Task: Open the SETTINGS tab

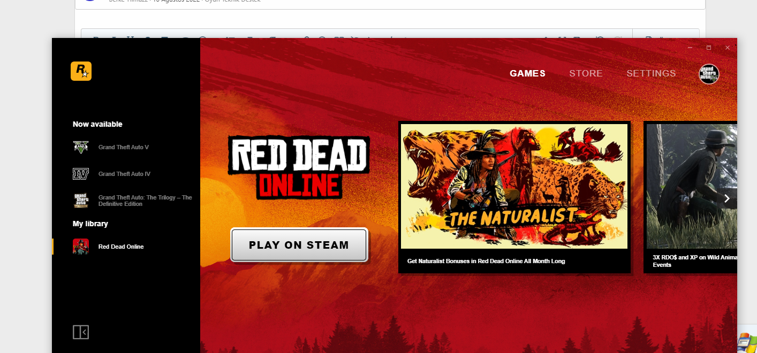Action: coord(651,73)
